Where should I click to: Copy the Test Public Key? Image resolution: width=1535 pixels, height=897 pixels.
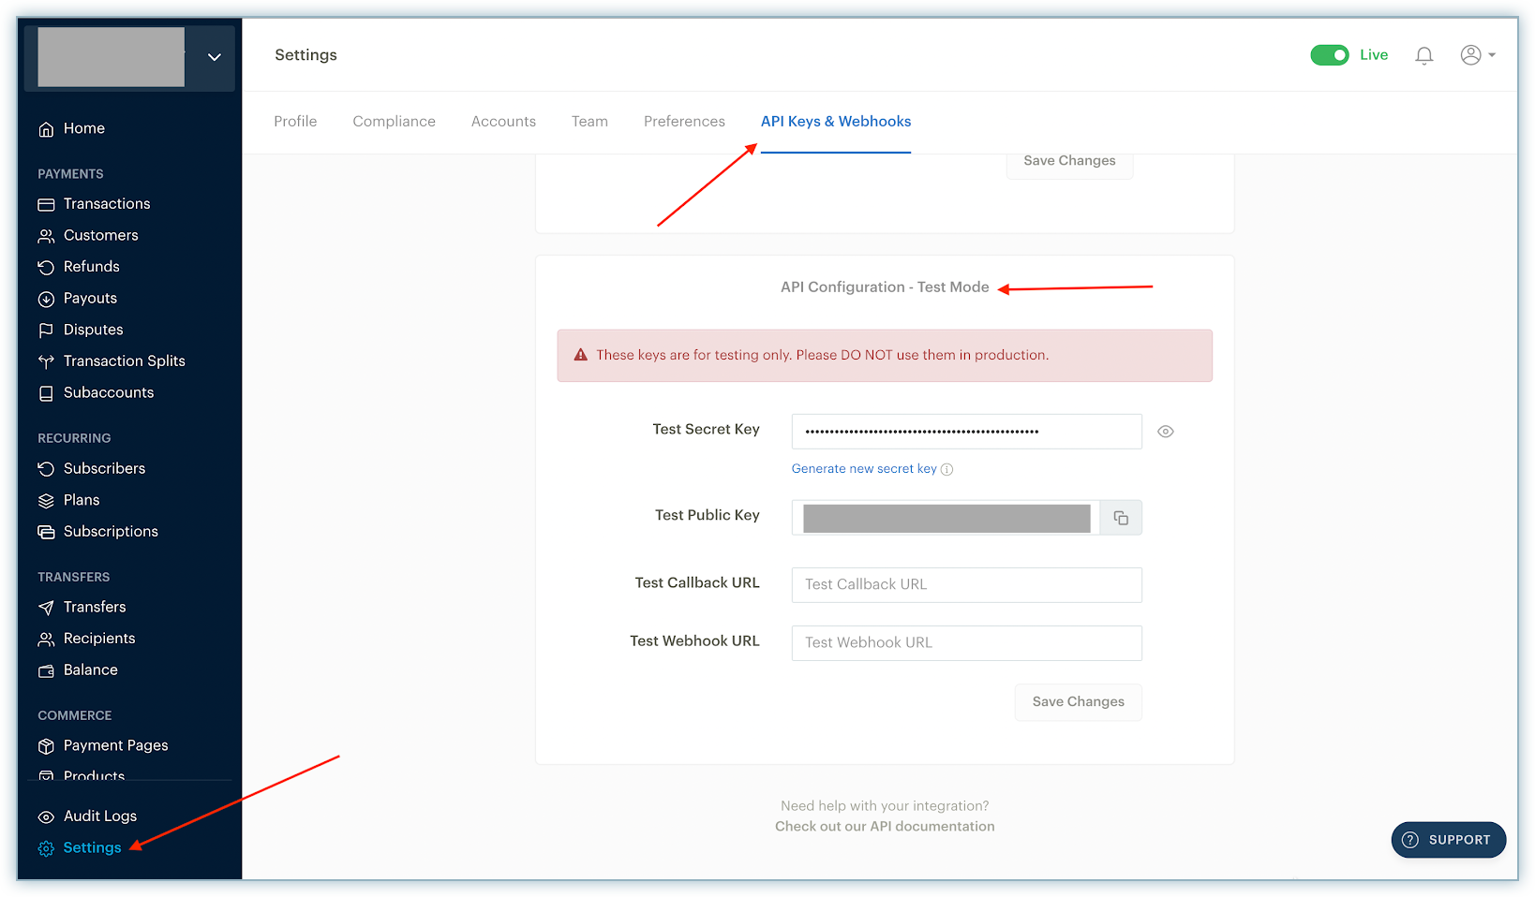click(x=1120, y=518)
